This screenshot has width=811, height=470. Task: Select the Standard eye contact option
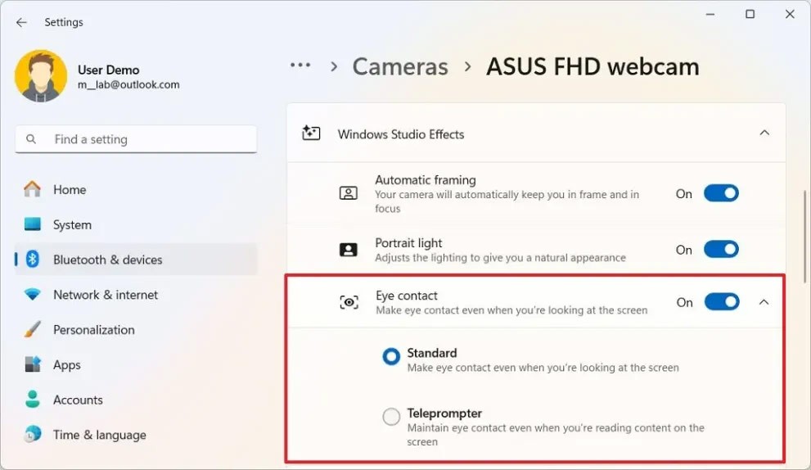tap(392, 356)
